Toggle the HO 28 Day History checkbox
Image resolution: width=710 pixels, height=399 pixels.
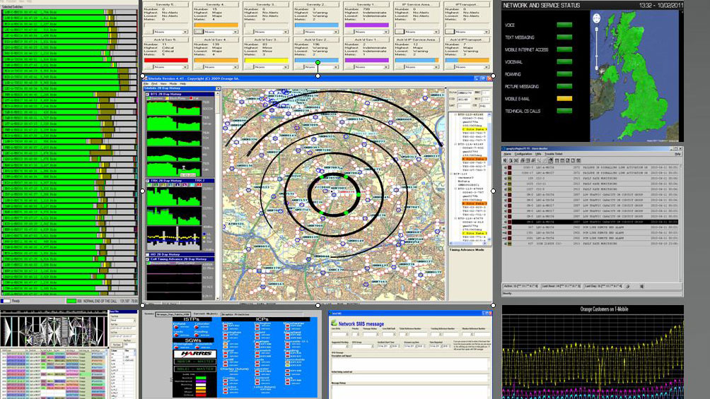click(x=148, y=255)
